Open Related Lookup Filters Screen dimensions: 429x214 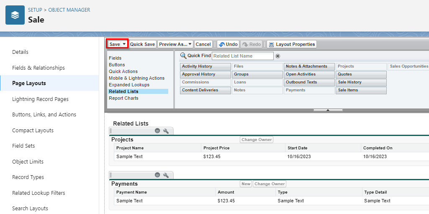pos(39,193)
